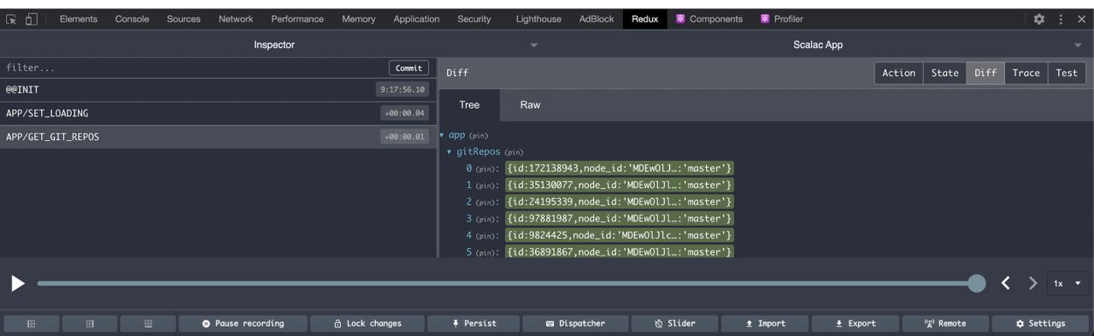Click gitRepos item 0 value id:172138943
The width and height of the screenshot is (1094, 336).
(620, 168)
